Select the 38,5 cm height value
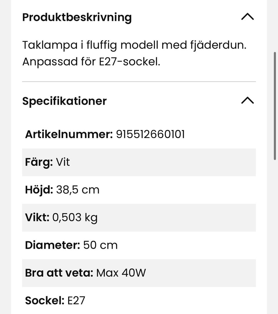This screenshot has height=314, width=278. [x=78, y=190]
